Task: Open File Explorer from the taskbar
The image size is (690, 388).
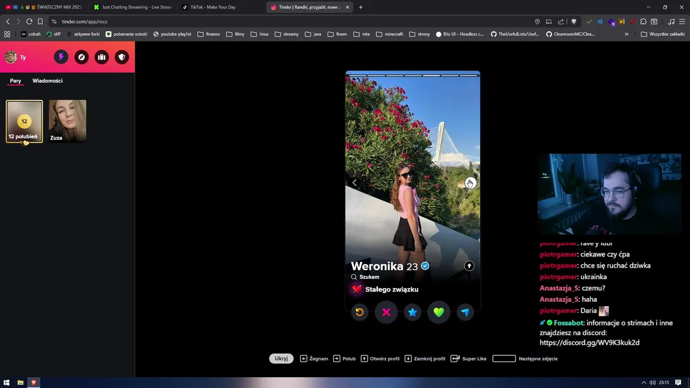Action: point(20,383)
